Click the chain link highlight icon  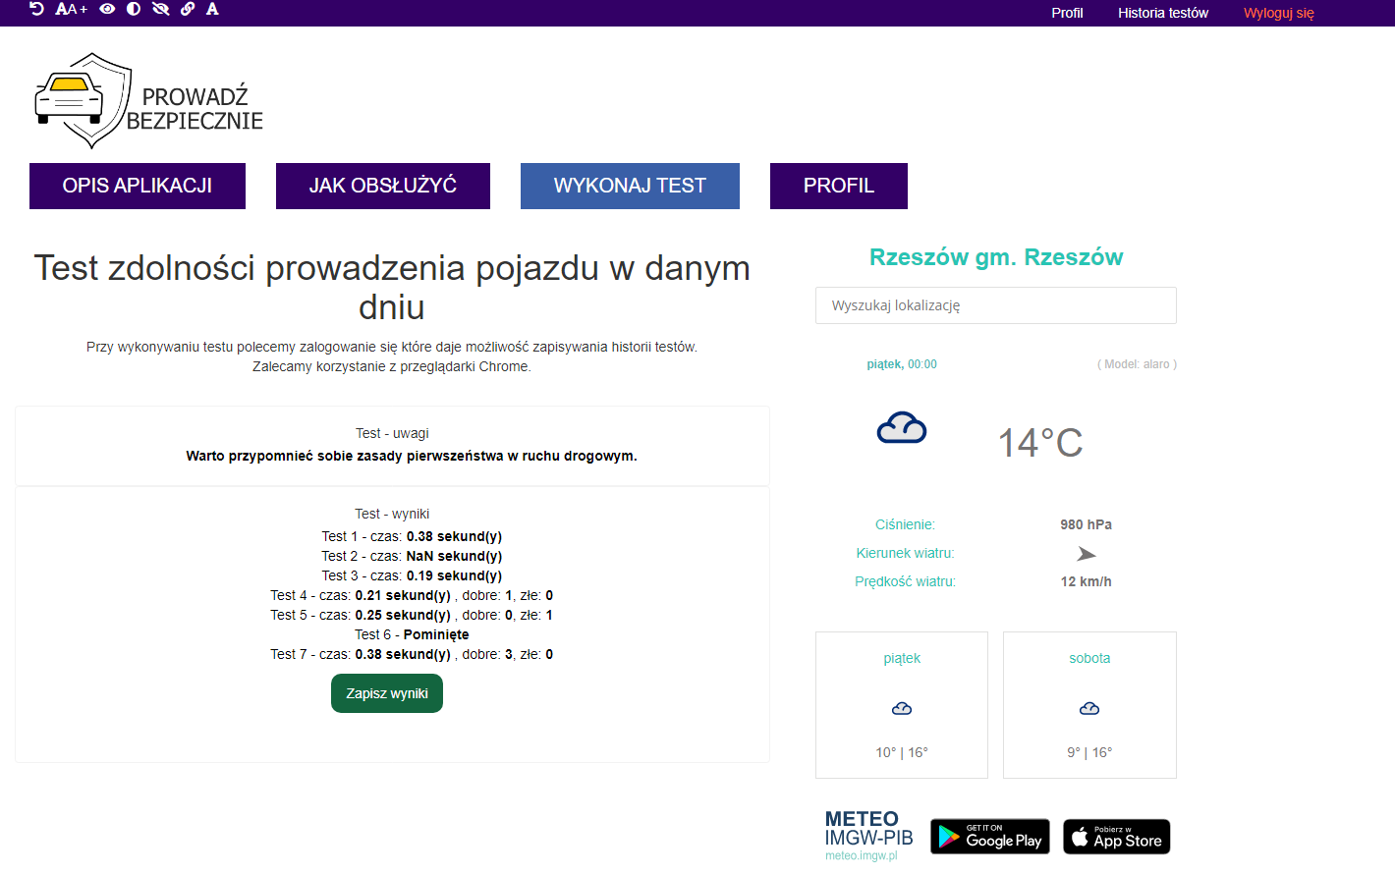point(188,9)
